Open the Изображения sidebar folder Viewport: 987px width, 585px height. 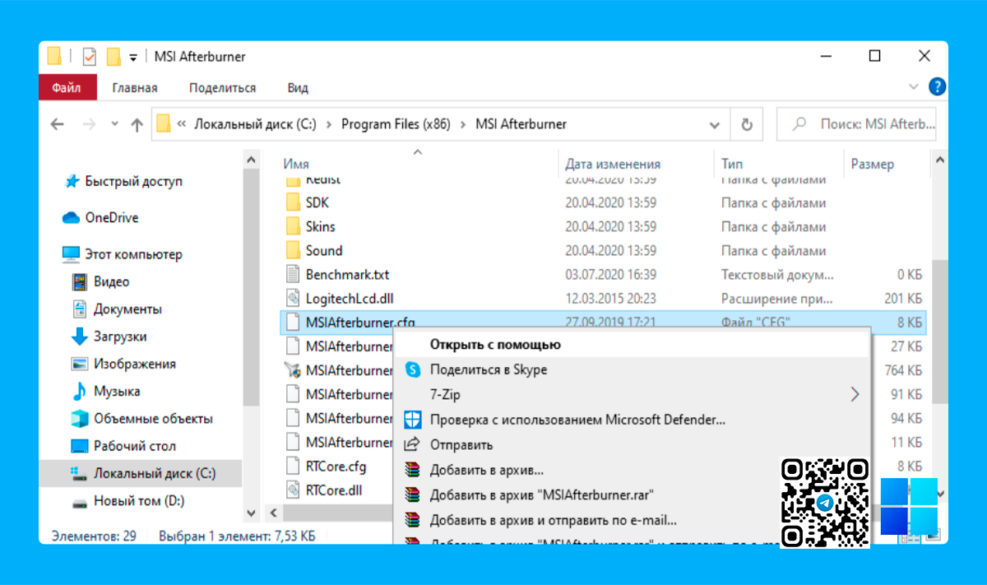(134, 364)
